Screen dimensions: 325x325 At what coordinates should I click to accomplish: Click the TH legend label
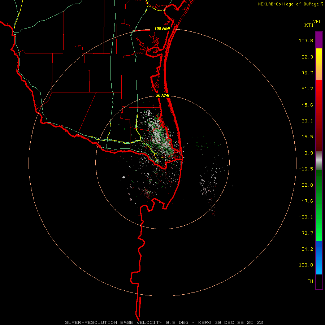point(310,281)
